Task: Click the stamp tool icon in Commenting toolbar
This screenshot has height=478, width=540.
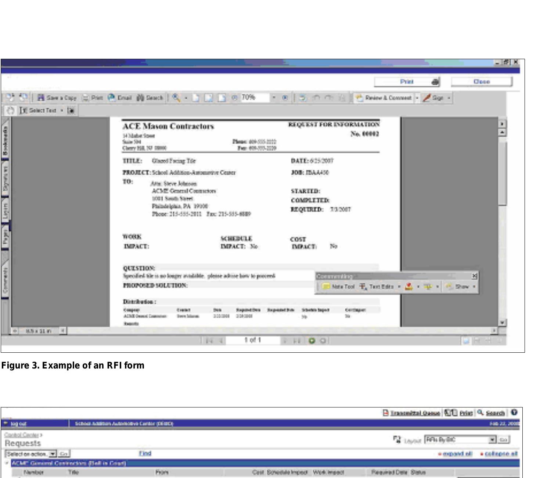Action: (409, 287)
